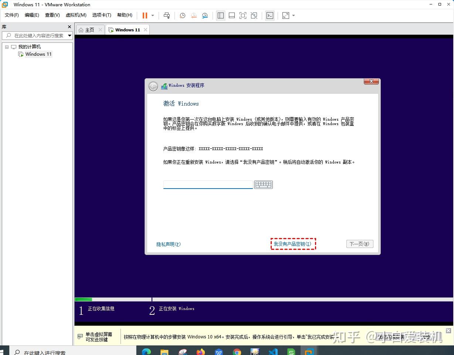Show the tab thumbnail bar
The image size is (454, 355).
(x=232, y=15)
